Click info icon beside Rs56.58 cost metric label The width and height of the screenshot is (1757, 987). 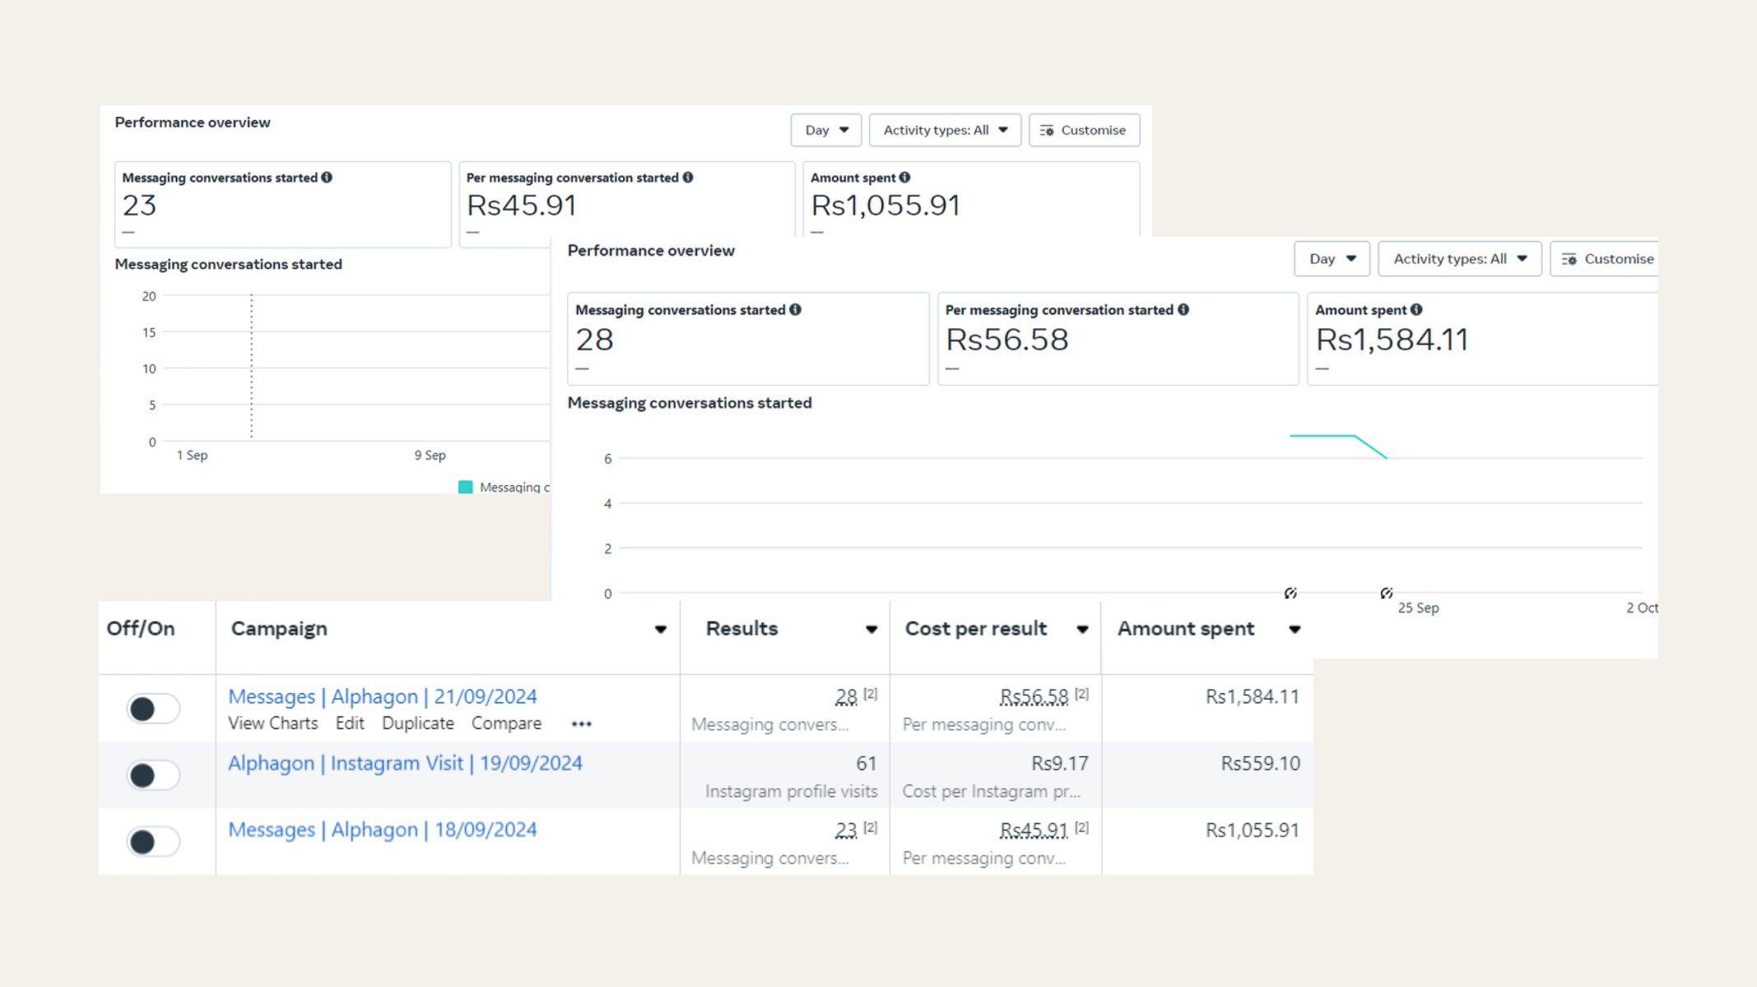click(x=1183, y=310)
